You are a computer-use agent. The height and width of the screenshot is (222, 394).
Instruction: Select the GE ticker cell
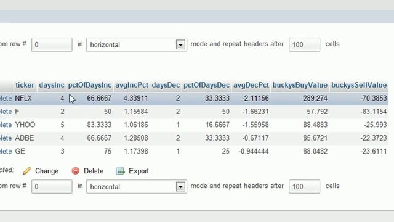pyautogui.click(x=20, y=151)
